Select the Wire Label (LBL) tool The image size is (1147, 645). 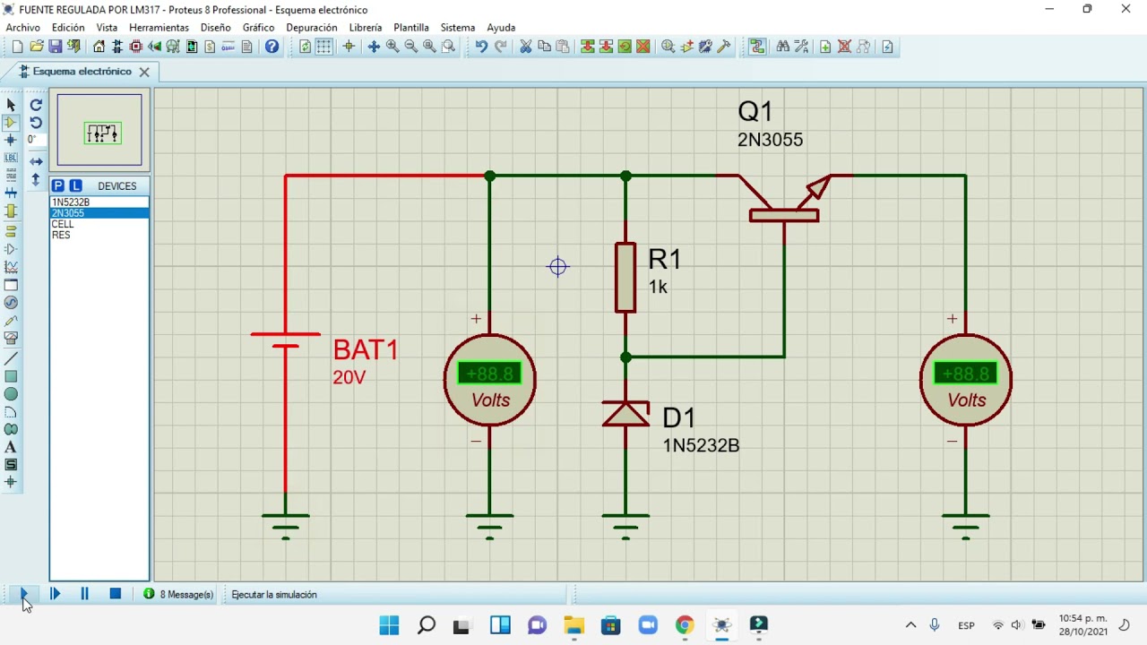(11, 158)
